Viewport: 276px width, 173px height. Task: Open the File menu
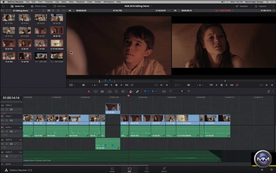pos(28,2)
